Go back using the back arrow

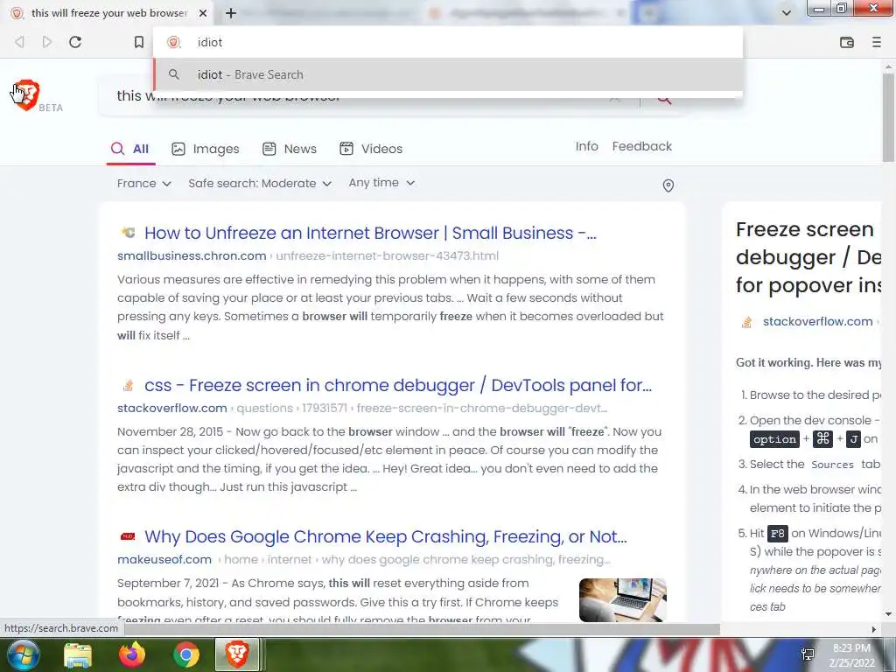[19, 42]
